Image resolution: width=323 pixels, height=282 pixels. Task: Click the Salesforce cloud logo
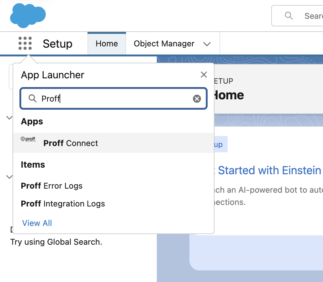28,15
